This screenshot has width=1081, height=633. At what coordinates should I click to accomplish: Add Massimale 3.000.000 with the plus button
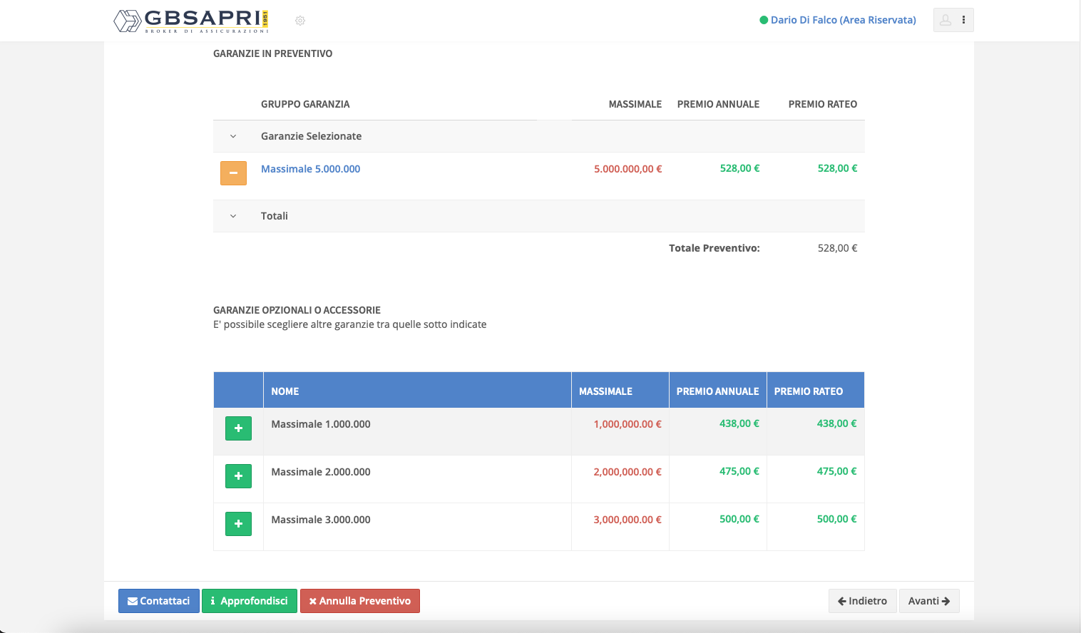pyautogui.click(x=238, y=524)
